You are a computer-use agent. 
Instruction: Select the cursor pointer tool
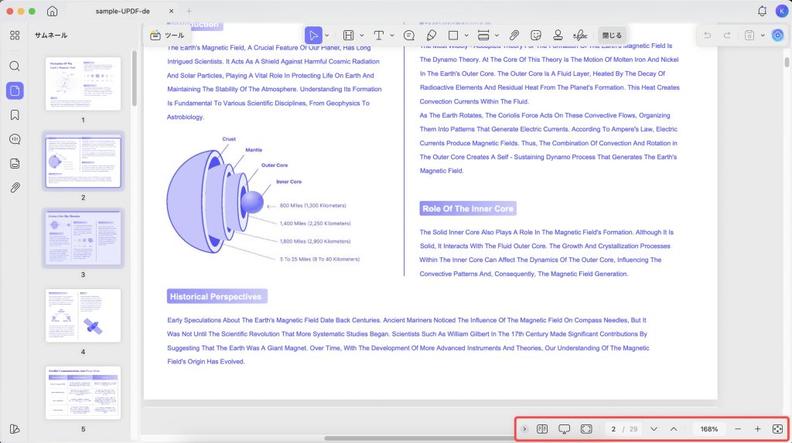[313, 36]
